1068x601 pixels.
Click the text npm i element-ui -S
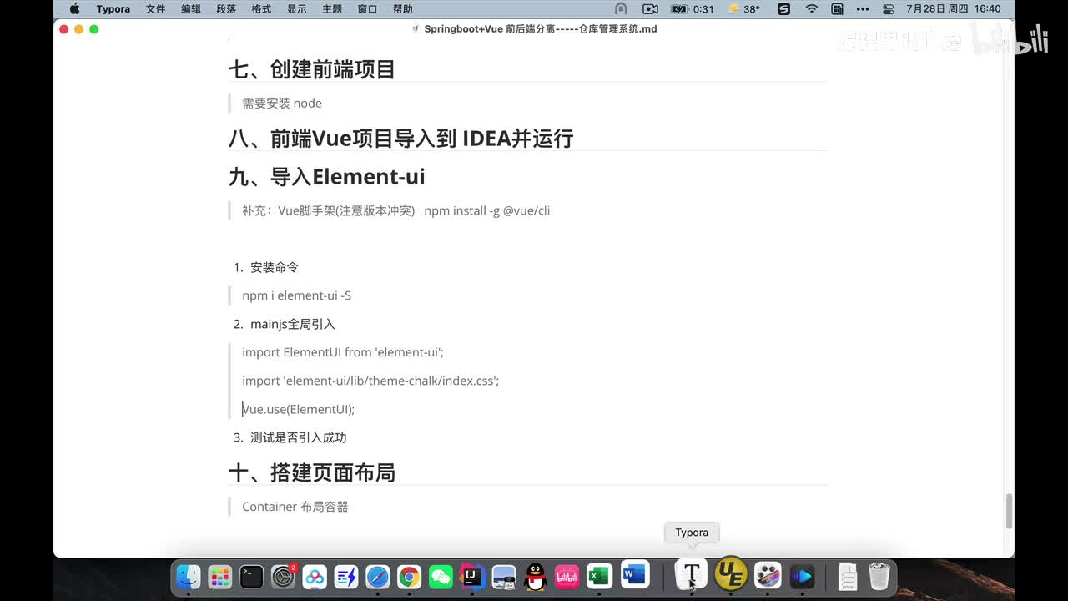click(296, 295)
